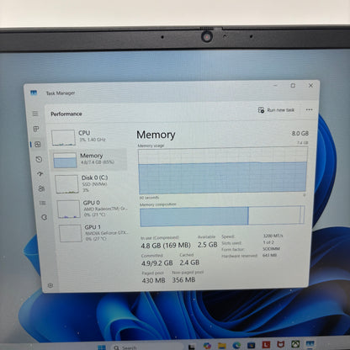Image resolution: width=350 pixels, height=350 pixels.
Task: Click the Available 2.5 GB value
Action: pyautogui.click(x=207, y=245)
